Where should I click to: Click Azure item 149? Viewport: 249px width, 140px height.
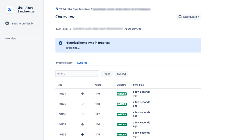(x=98, y=94)
